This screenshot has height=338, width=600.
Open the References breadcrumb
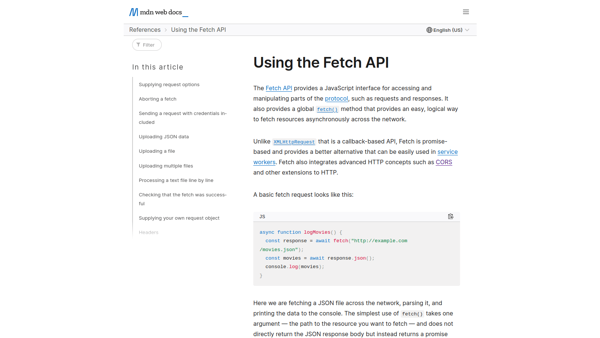[x=145, y=30]
